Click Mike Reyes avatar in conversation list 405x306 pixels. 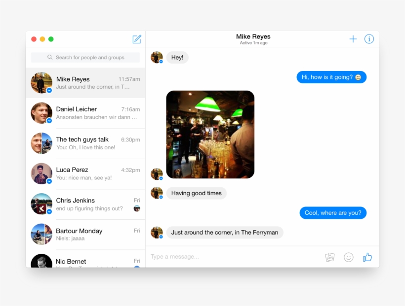(x=41, y=83)
